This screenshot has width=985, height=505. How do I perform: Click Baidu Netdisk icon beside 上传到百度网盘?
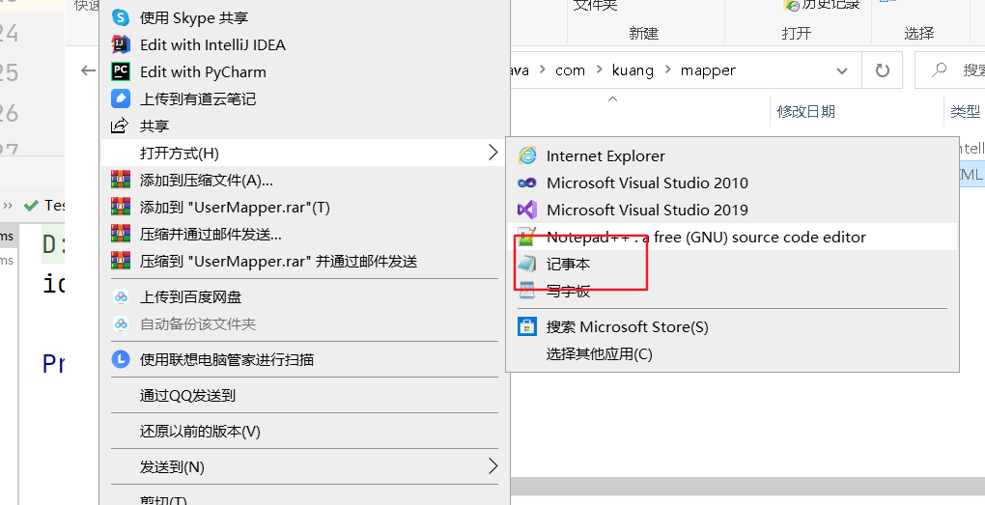[121, 296]
